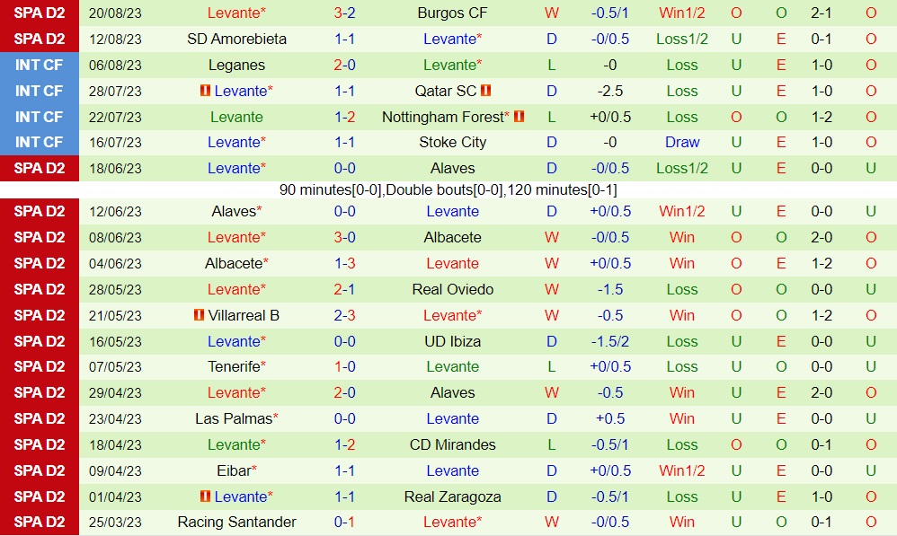The image size is (897, 536).
Task: Select the UD Ibiza team name
Action: click(452, 341)
